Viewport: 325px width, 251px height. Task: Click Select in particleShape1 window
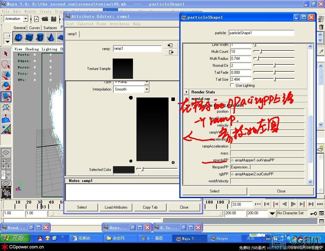coord(215,191)
